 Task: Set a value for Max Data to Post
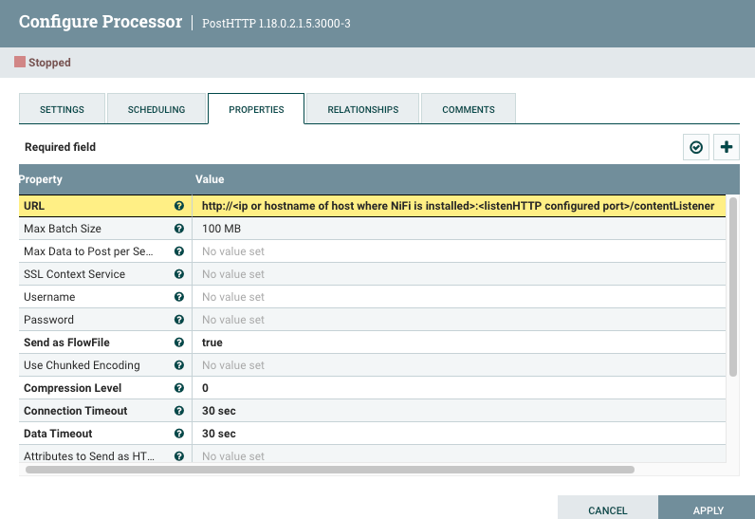pyautogui.click(x=459, y=251)
